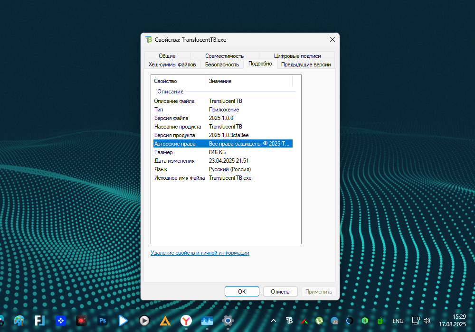Select the Подробно tab
Viewport: 475px width, 332px height.
[x=260, y=64]
